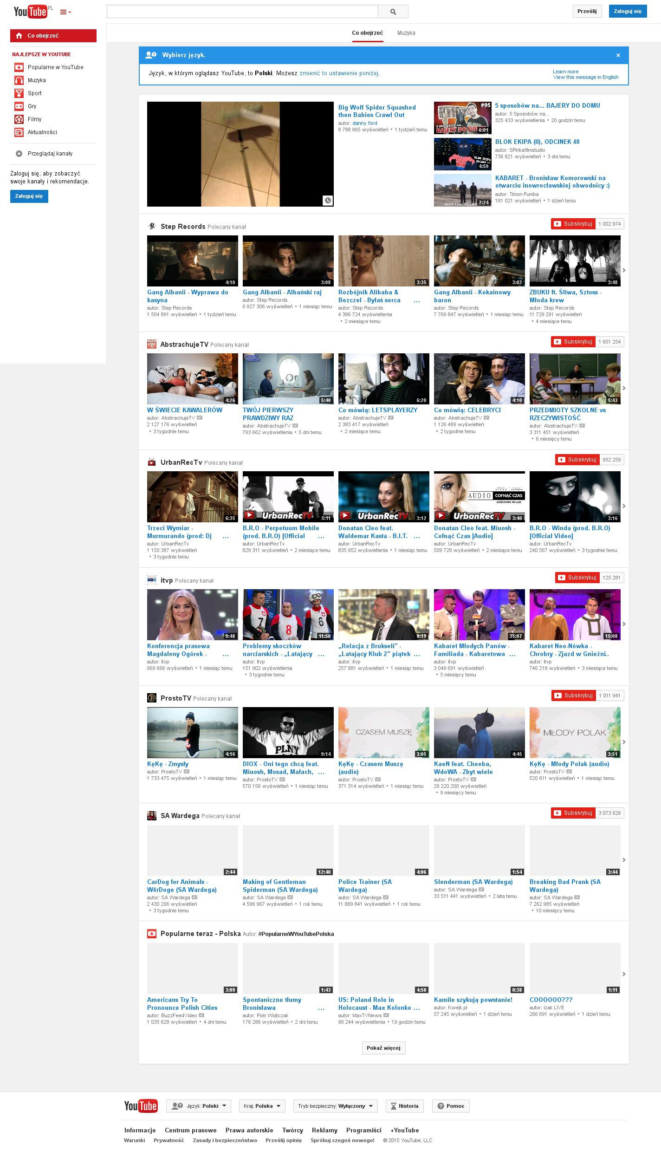Click the Popularne w YouTube sidebar icon

tap(19, 67)
